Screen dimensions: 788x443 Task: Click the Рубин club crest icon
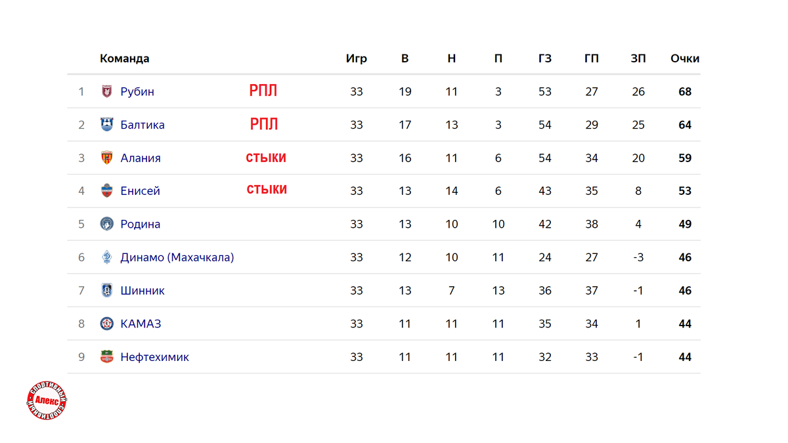pyautogui.click(x=106, y=91)
